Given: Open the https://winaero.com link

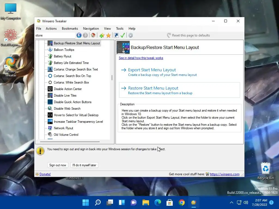Looking at the screenshot, I should 225,174.
